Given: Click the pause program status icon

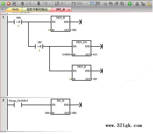Looking at the screenshot, I should tap(98, 4).
